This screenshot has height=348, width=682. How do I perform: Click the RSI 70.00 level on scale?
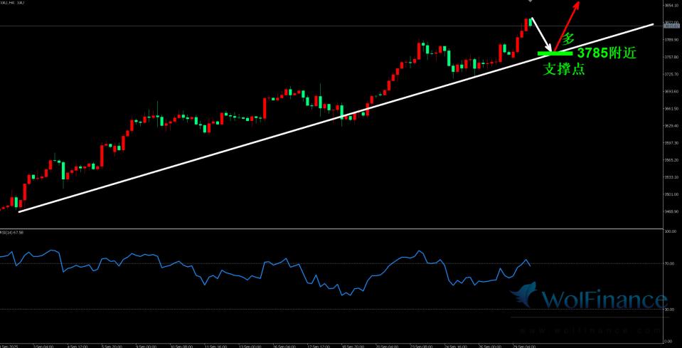tap(670, 263)
